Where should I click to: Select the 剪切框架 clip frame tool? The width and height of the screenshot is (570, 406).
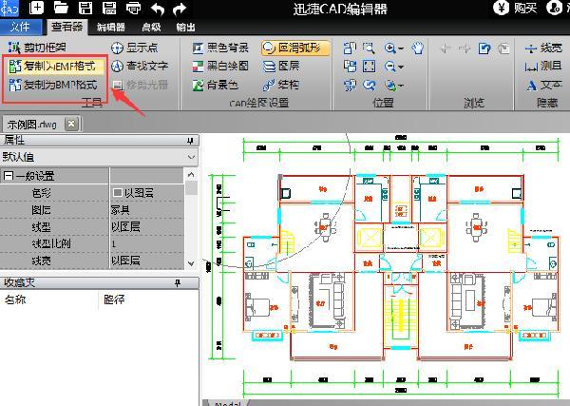click(x=37, y=47)
